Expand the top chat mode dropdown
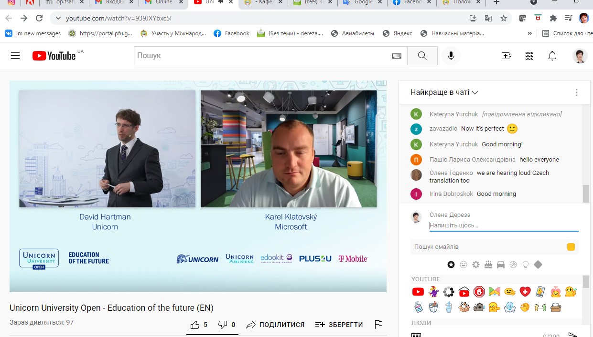 444,92
